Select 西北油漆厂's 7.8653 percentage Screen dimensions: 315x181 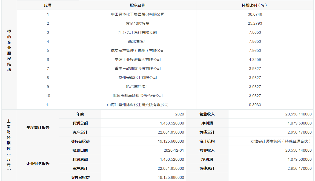click(255, 41)
